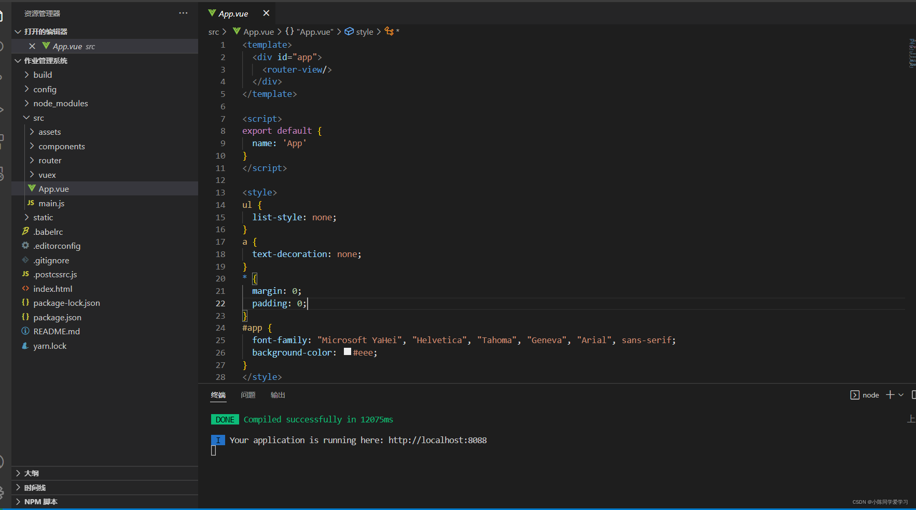The image size is (916, 510).
Task: Click App.vue breadcrumb segment with Vue icon
Action: pyautogui.click(x=254, y=32)
